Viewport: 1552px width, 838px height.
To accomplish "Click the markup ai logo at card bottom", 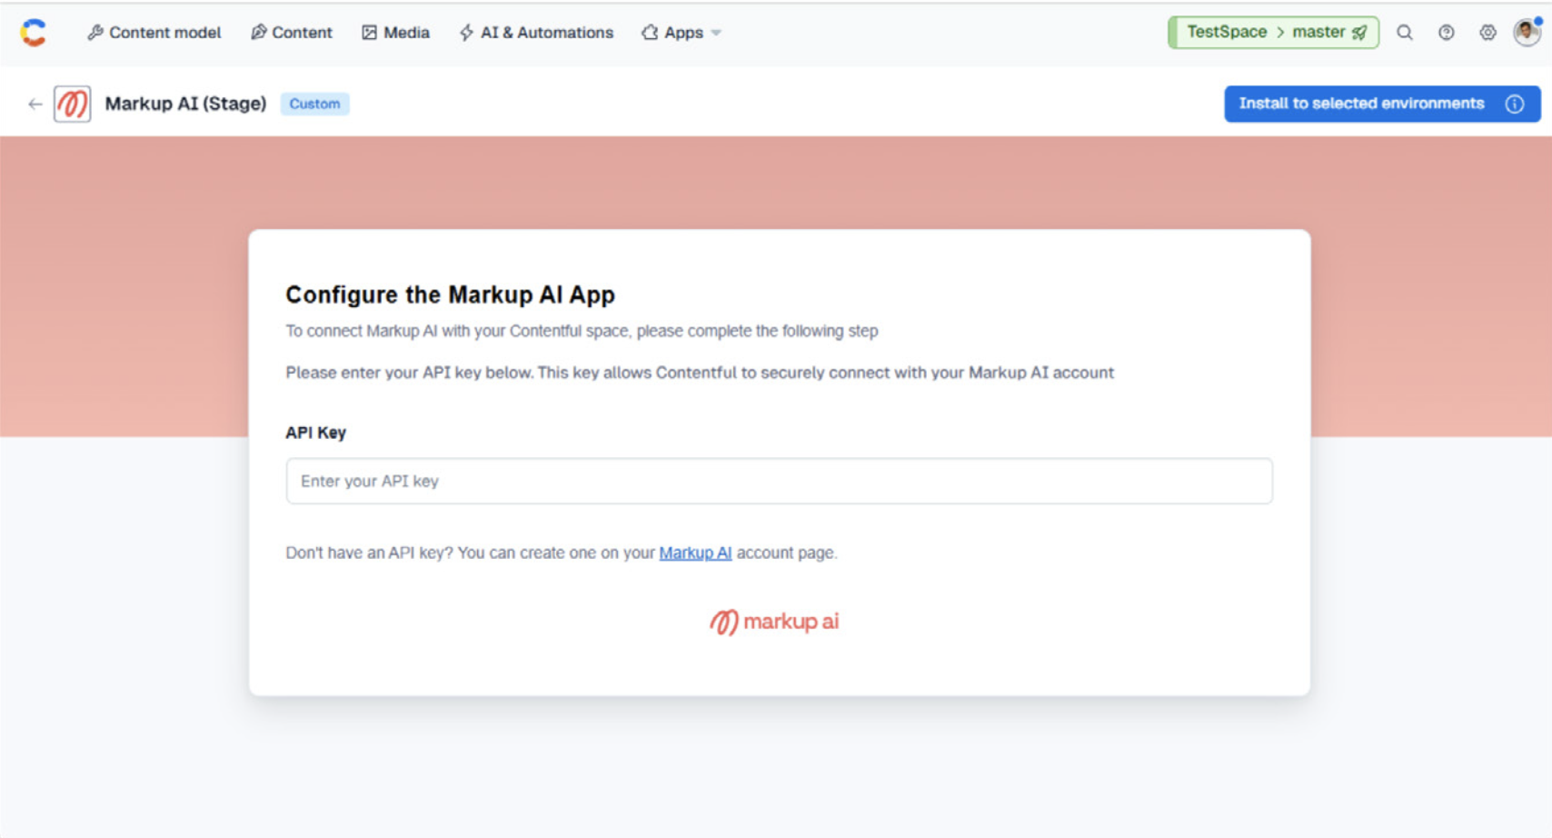I will point(773,621).
